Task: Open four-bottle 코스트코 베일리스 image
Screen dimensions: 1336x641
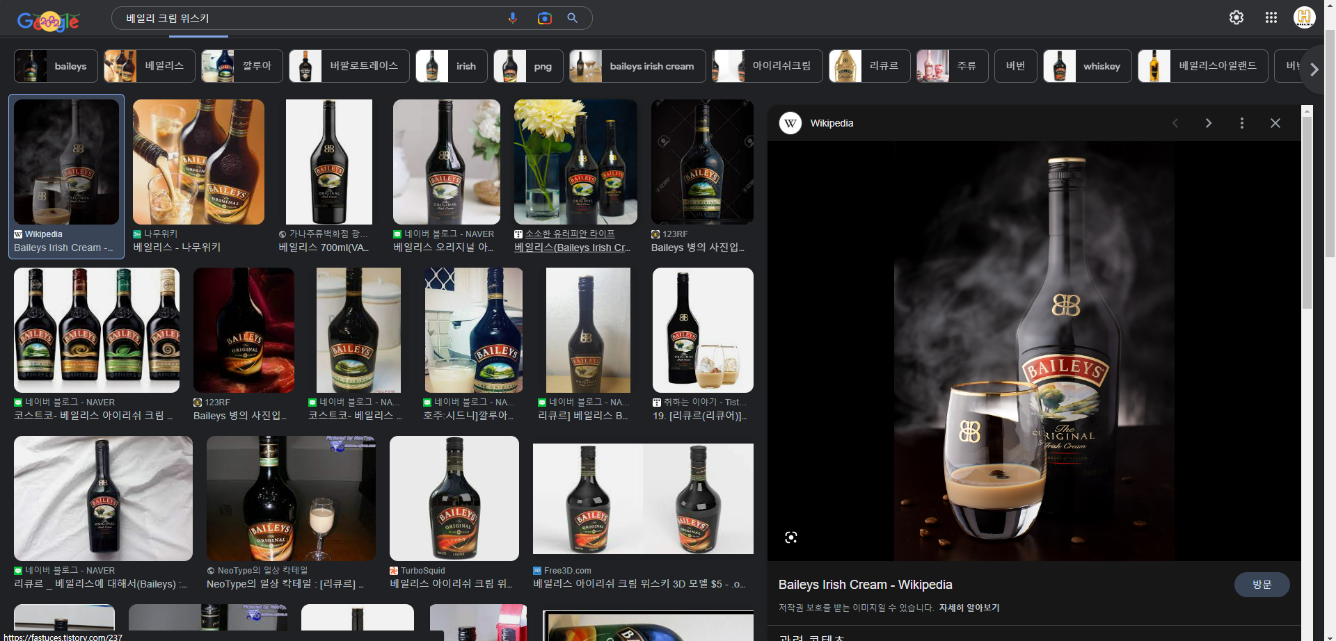Action: point(97,330)
